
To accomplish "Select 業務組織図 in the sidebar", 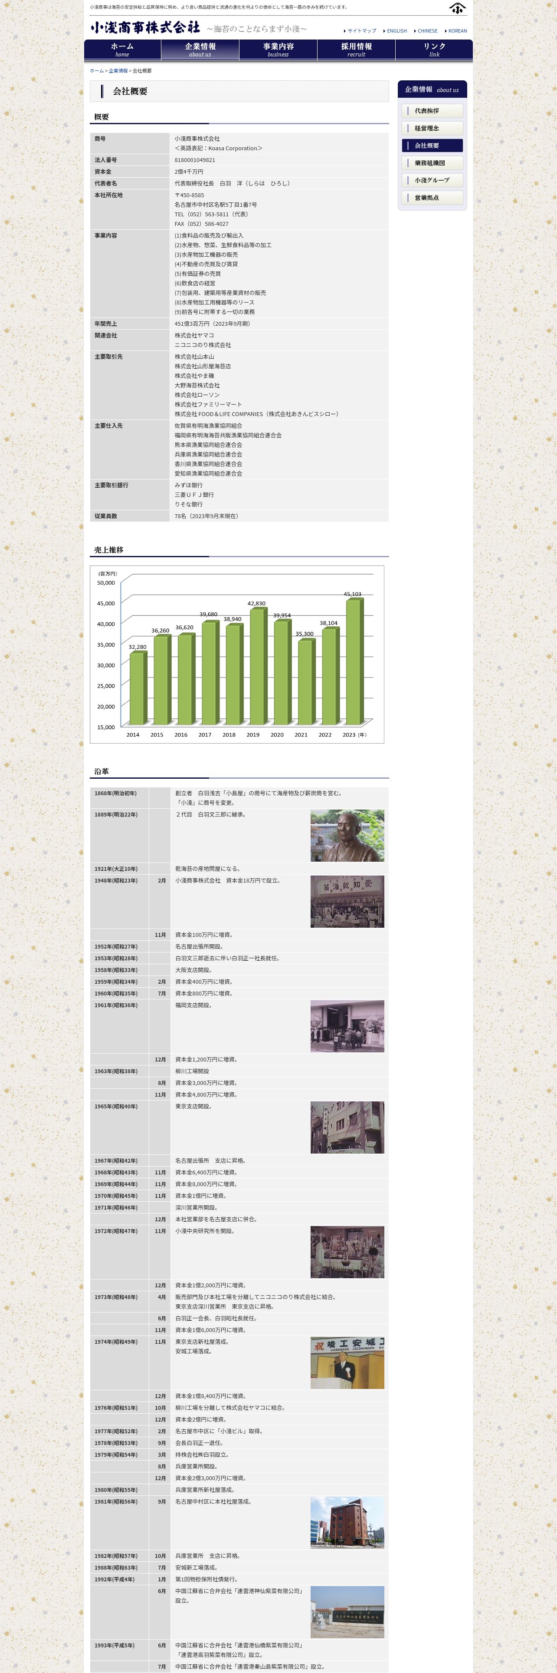I will pyautogui.click(x=432, y=163).
